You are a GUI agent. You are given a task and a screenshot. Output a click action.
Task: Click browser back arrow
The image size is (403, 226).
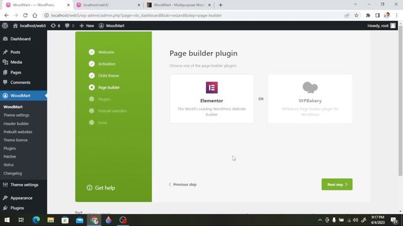click(x=6, y=15)
